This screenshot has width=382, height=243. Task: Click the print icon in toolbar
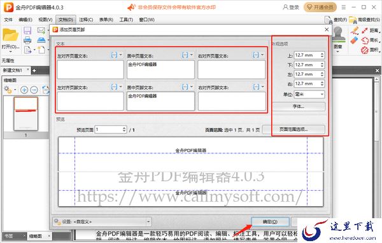click(27, 40)
